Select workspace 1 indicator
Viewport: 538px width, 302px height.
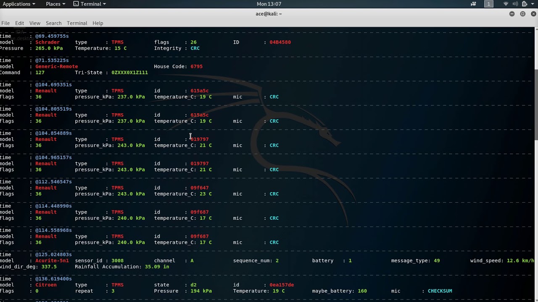coord(488,4)
